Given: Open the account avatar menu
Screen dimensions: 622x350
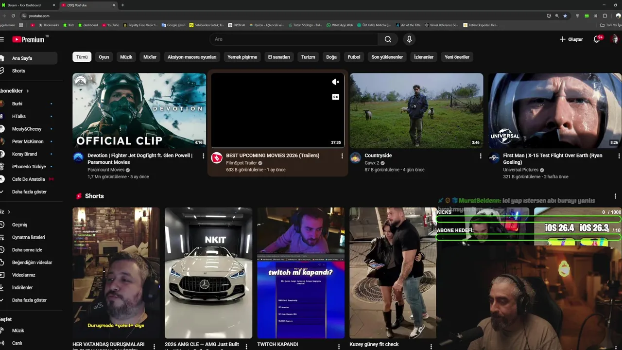Looking at the screenshot, I should pyautogui.click(x=615, y=39).
